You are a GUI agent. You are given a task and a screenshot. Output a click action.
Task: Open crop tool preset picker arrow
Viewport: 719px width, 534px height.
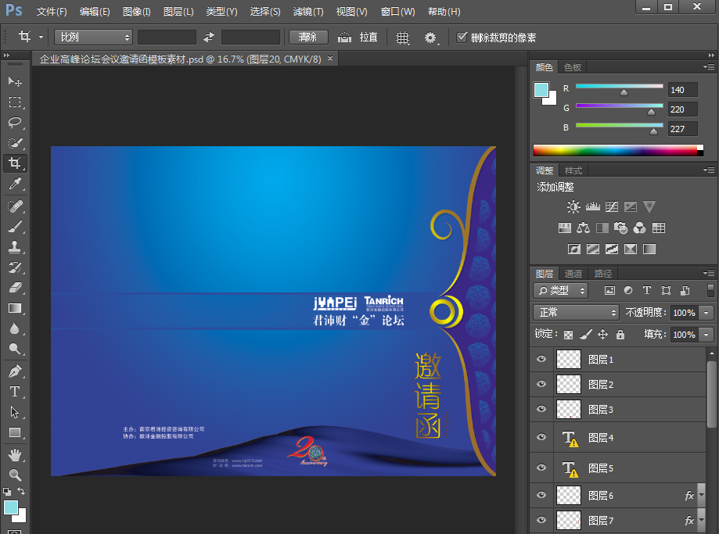pyautogui.click(x=41, y=37)
